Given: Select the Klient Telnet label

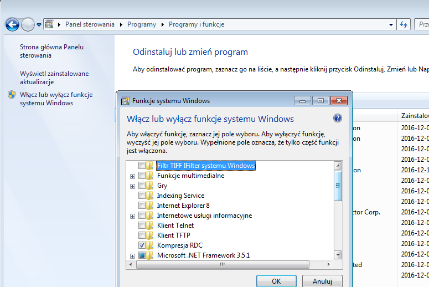Looking at the screenshot, I should pos(175,225).
